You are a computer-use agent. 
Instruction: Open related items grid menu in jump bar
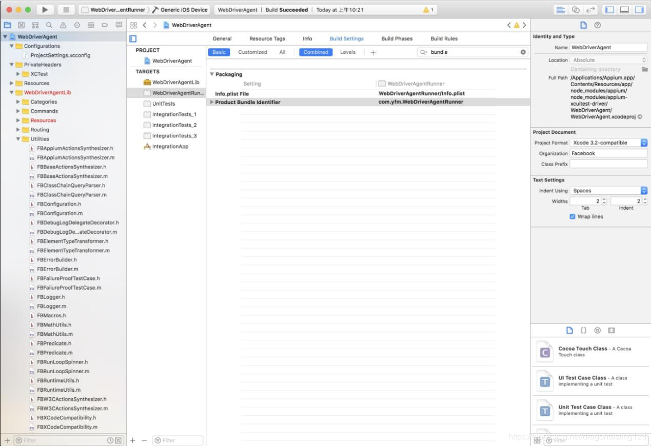133,25
